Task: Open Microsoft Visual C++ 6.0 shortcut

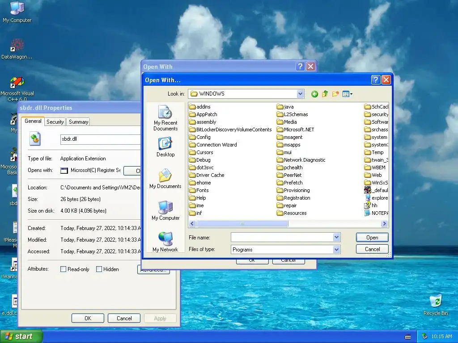Action: [x=17, y=89]
